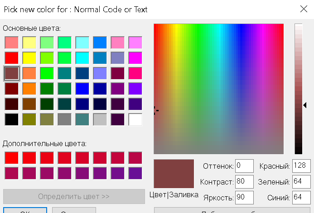Click the Оттенок (hue) input field
314x213 pixels.
[244, 166]
